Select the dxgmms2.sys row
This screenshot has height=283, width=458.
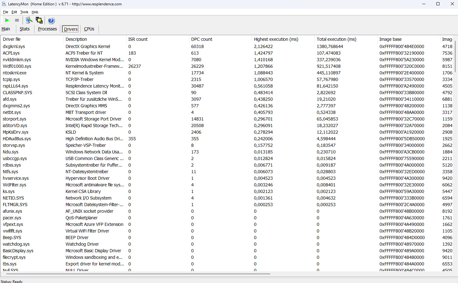pos(227,106)
